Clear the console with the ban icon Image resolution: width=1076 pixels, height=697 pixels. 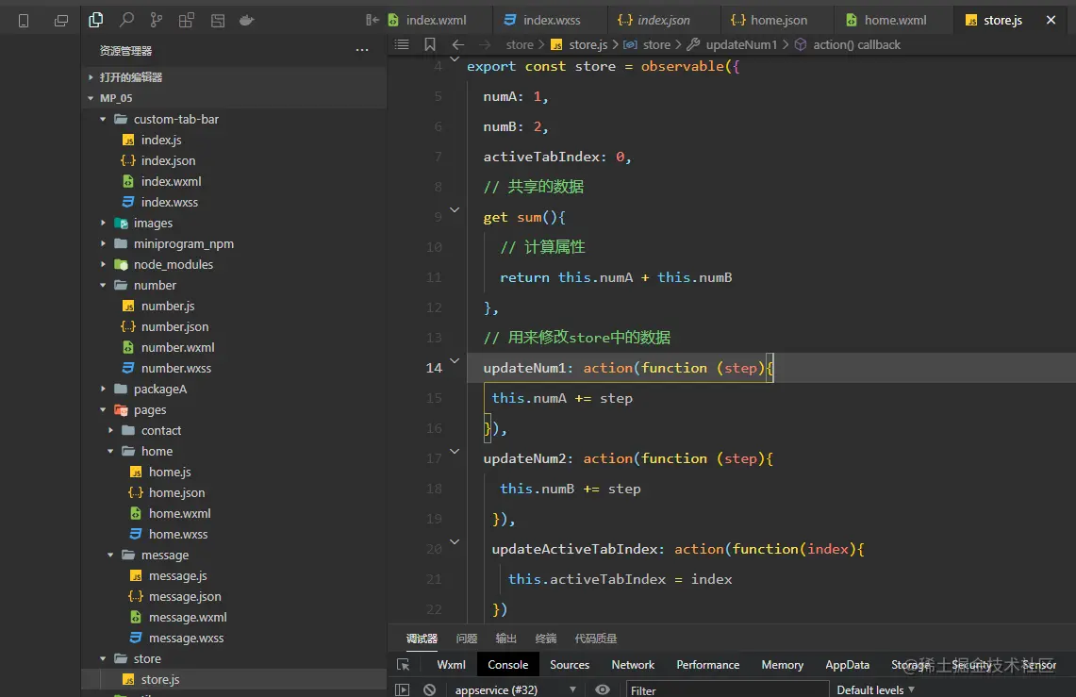430,689
